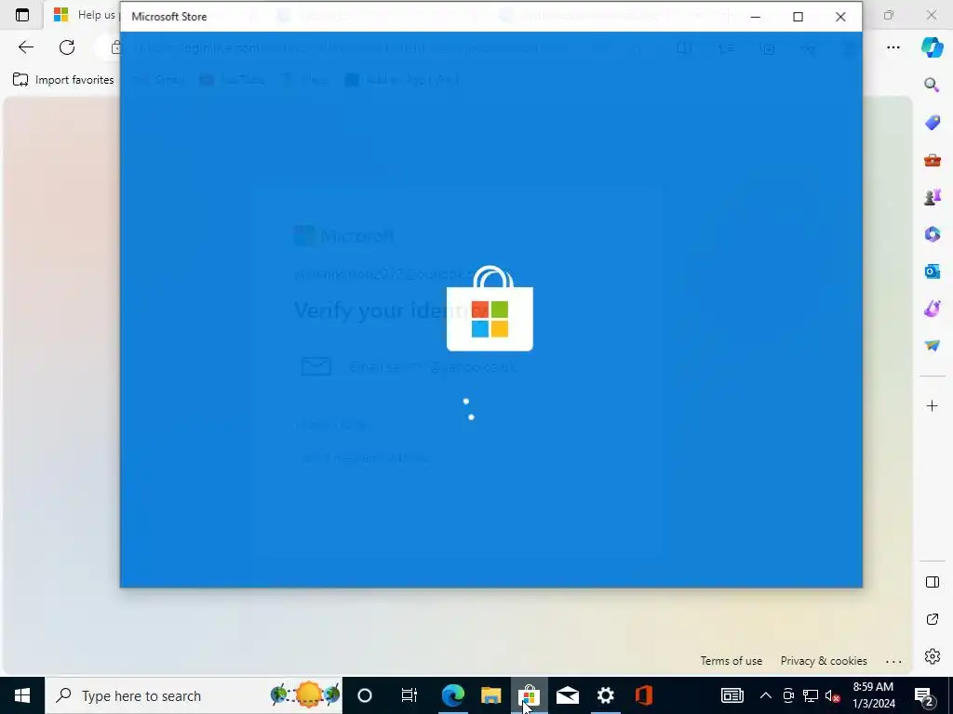The image size is (953, 714).
Task: Open File Explorer from taskbar
Action: [491, 695]
